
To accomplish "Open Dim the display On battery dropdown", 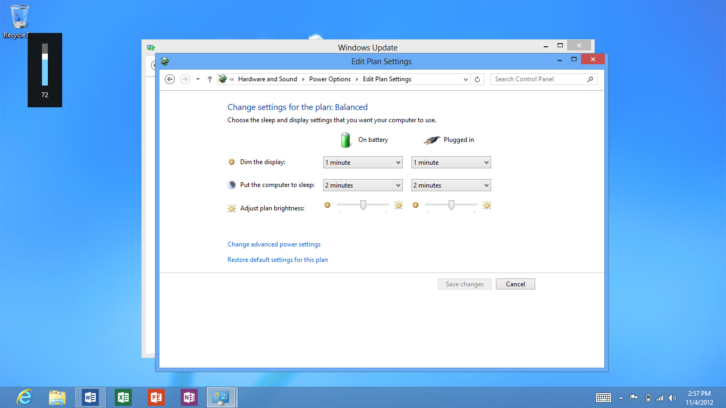I will pyautogui.click(x=363, y=163).
